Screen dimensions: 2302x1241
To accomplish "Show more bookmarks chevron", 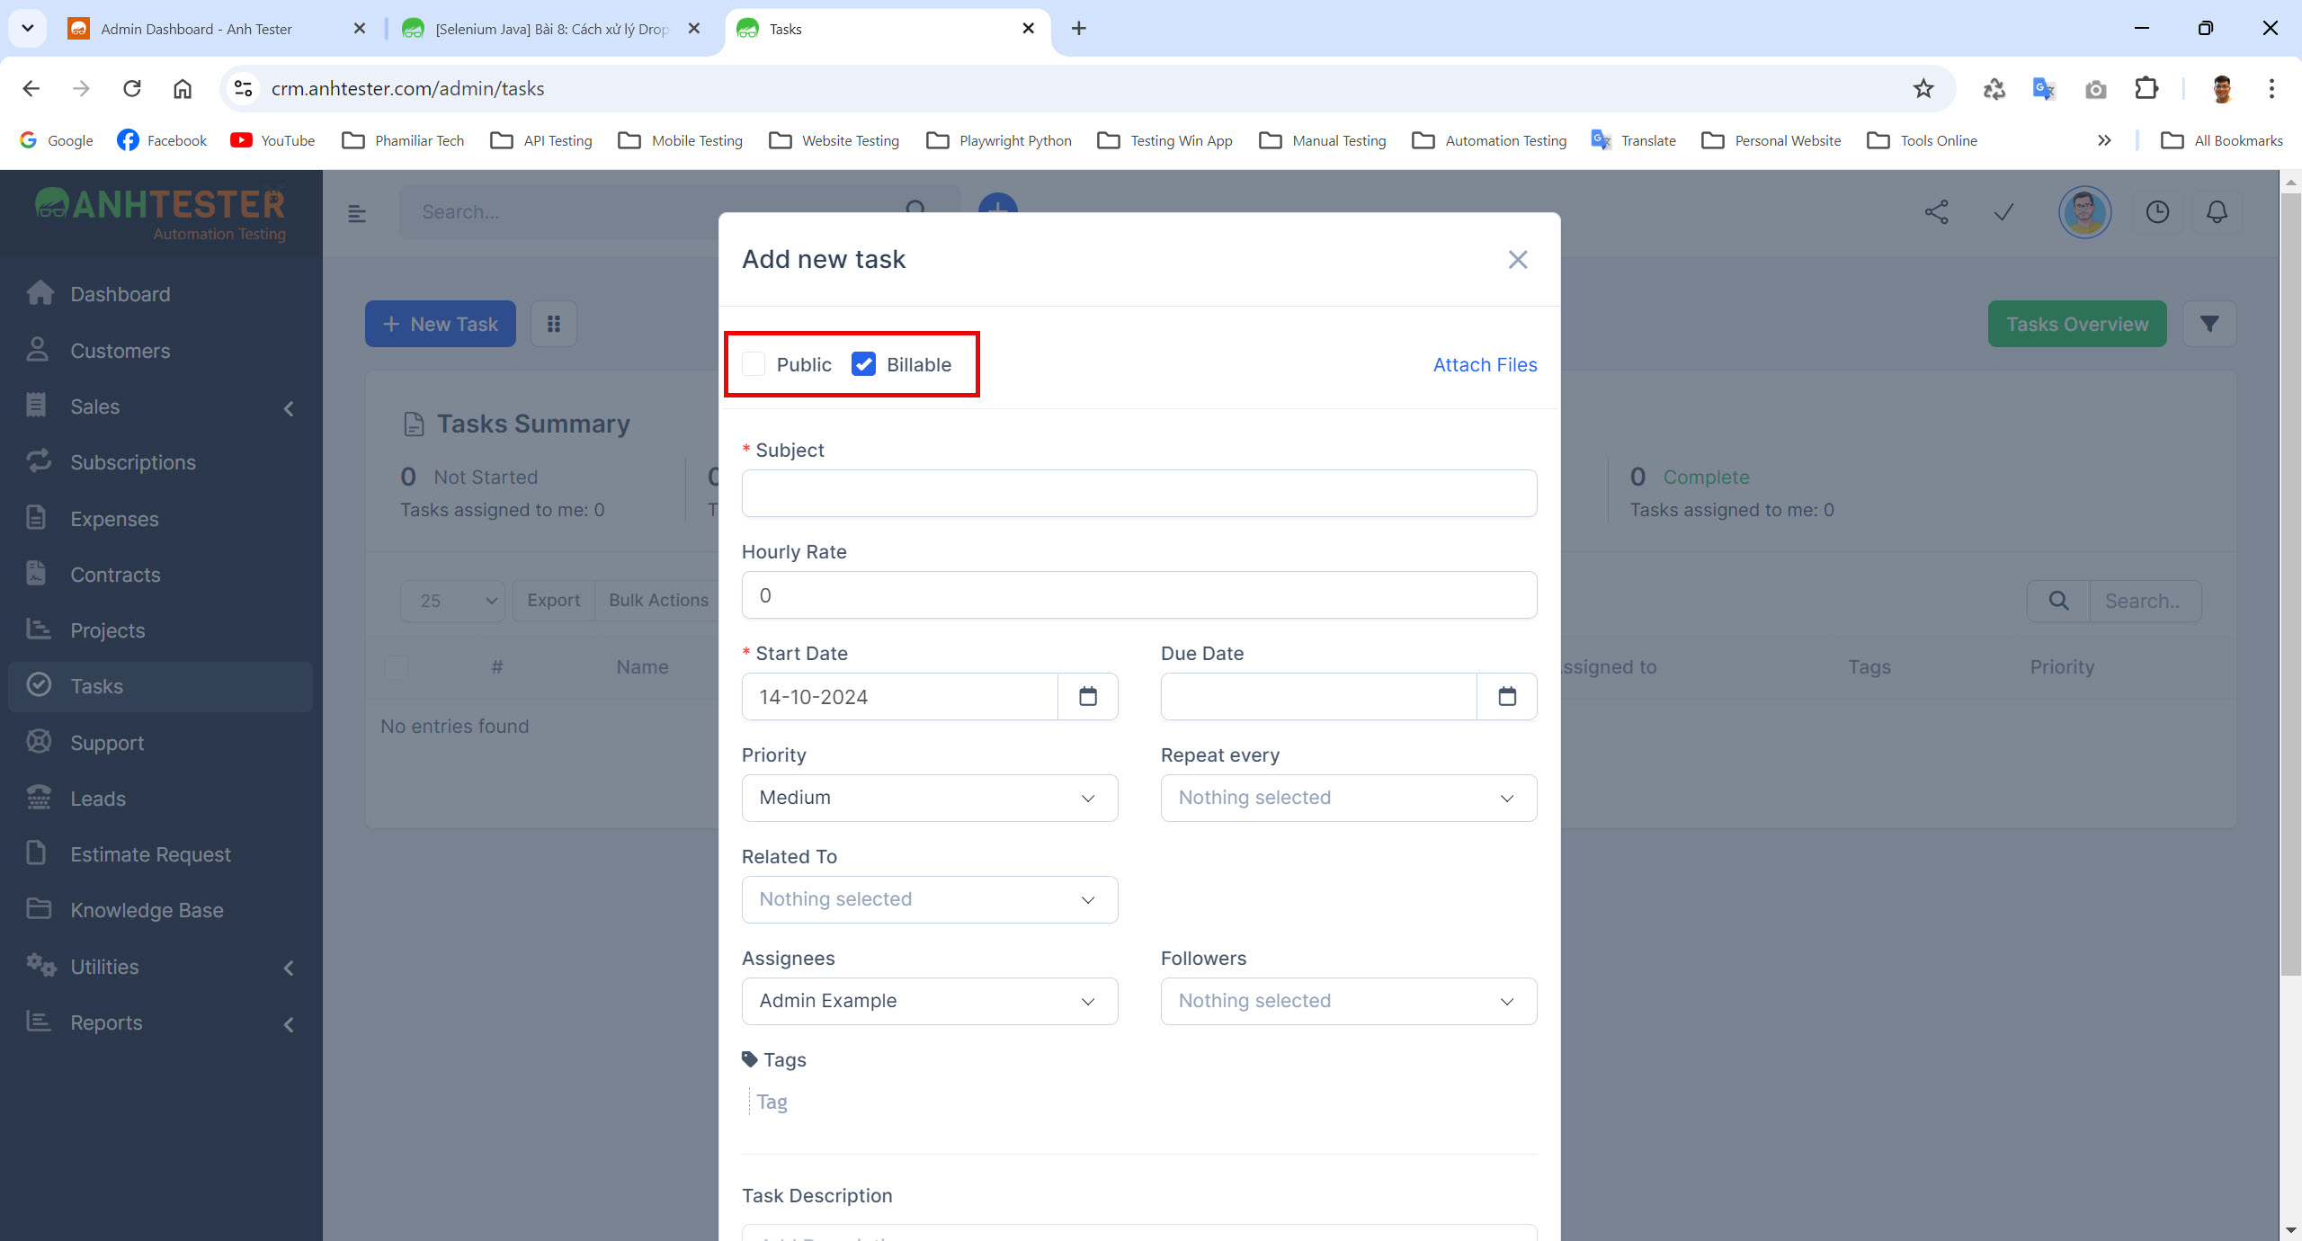I will 2104,140.
